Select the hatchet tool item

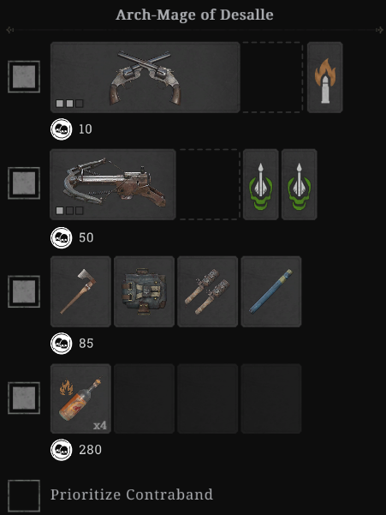click(x=80, y=291)
